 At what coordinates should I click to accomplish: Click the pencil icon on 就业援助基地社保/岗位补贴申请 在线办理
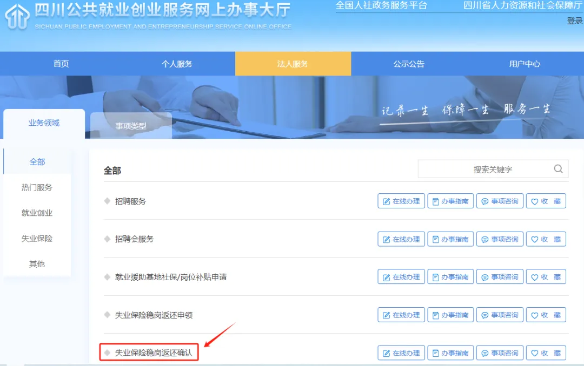pos(386,276)
